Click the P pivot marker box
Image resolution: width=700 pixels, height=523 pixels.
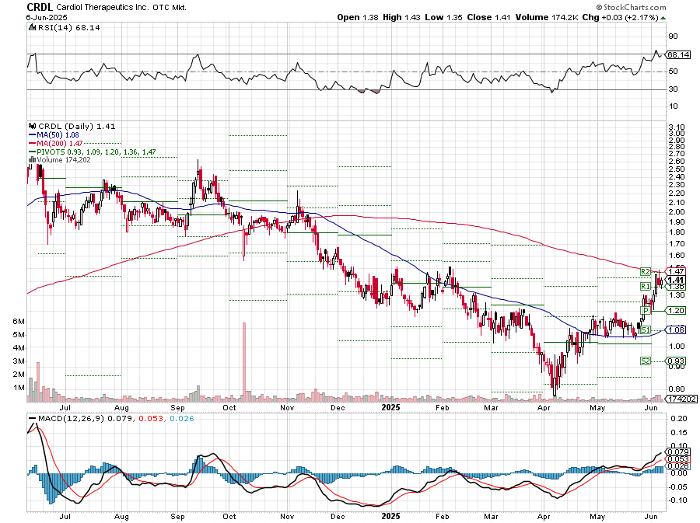(x=645, y=310)
